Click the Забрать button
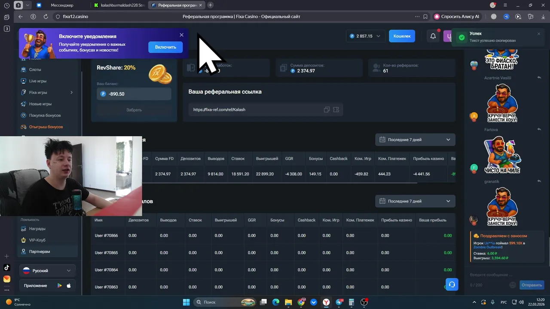This screenshot has height=309, width=550. (134, 110)
